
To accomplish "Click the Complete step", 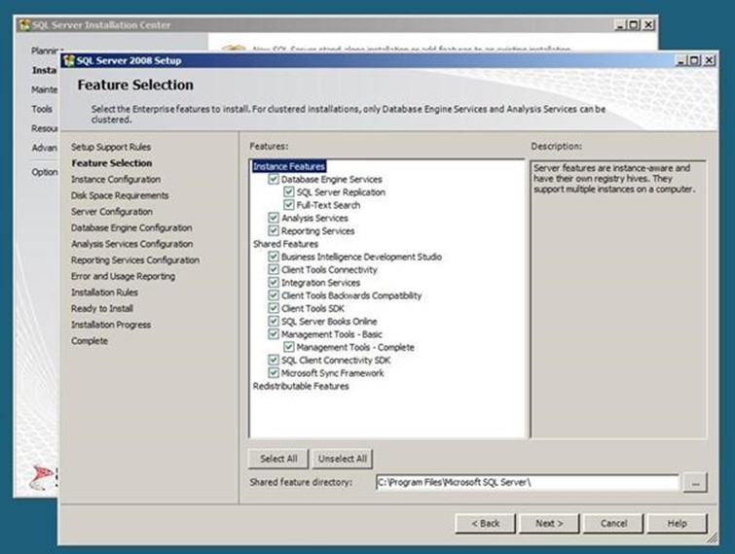I will click(90, 340).
